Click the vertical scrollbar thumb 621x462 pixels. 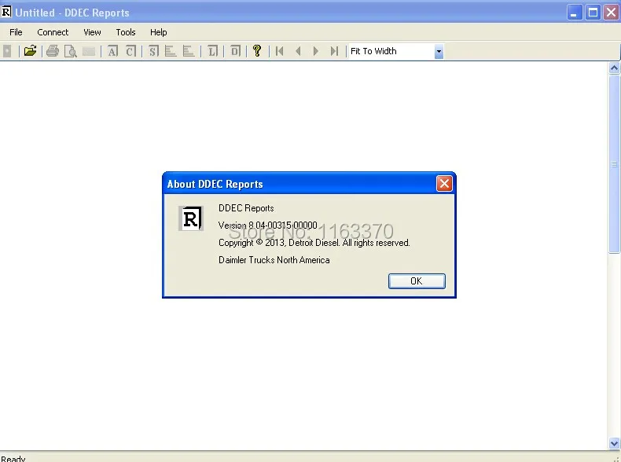pos(614,163)
